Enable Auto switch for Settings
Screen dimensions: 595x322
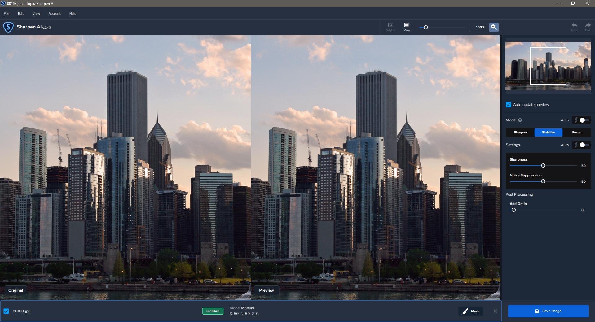[x=584, y=145]
